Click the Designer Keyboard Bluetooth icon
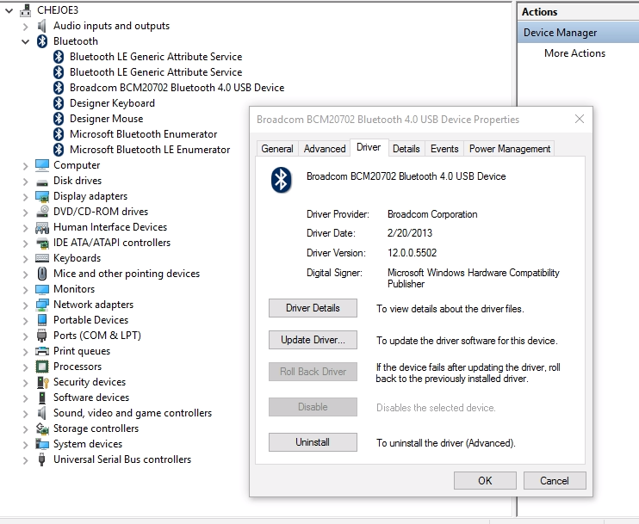This screenshot has width=639, height=524. point(59,103)
